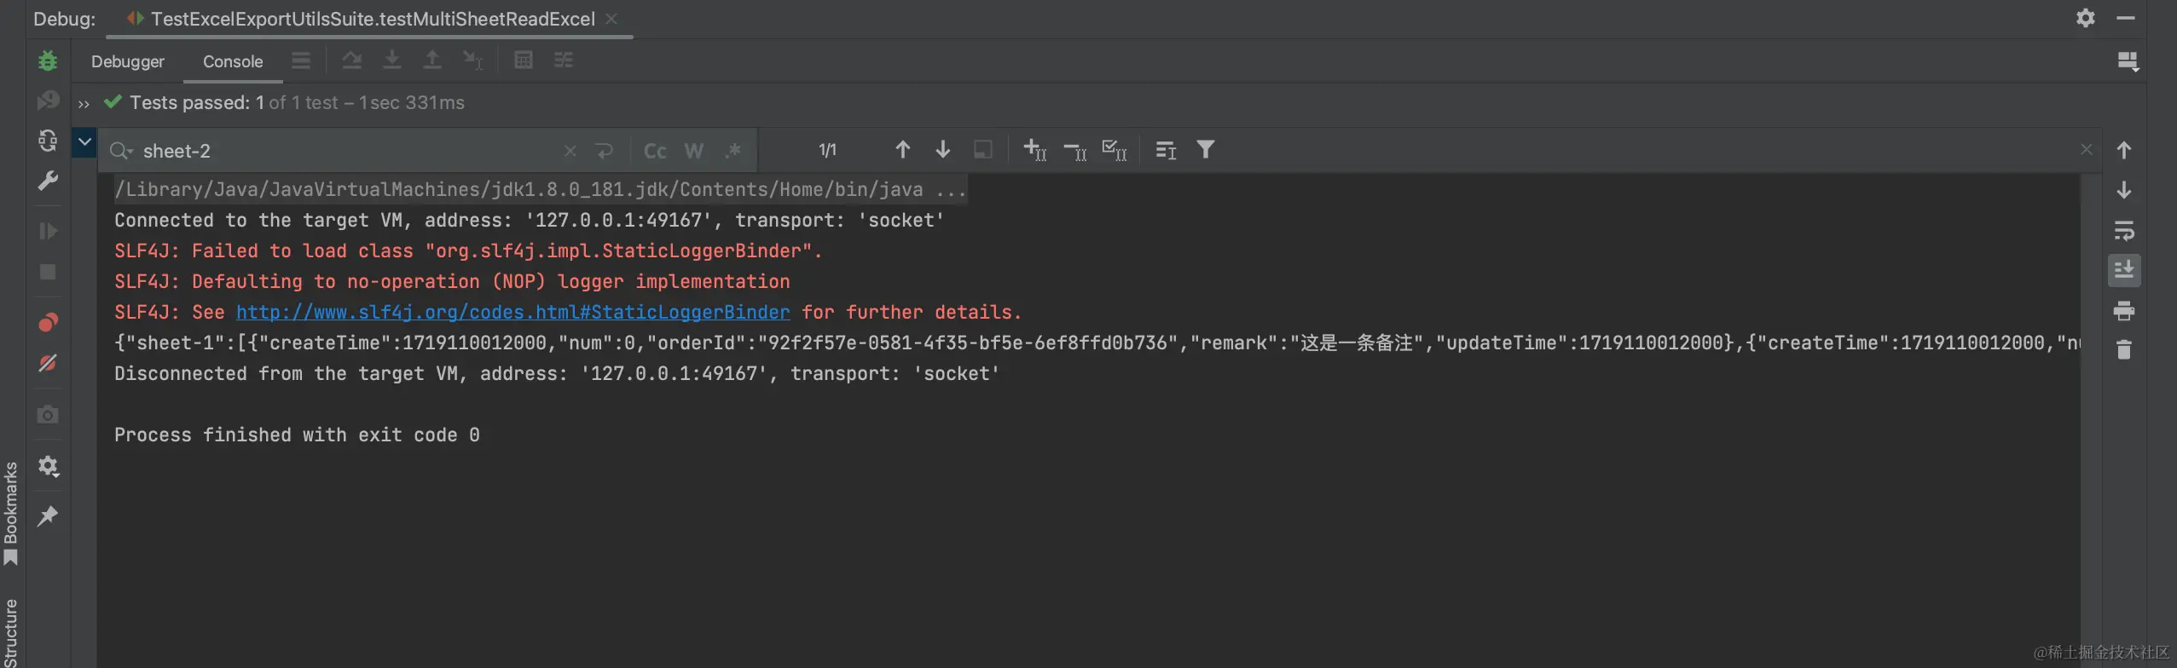Screen dimensions: 2177x668
Task: Close the console search bar
Action: pyautogui.click(x=2087, y=150)
